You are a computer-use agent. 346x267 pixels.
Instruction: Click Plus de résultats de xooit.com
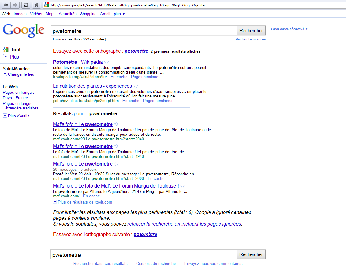tap(85, 202)
